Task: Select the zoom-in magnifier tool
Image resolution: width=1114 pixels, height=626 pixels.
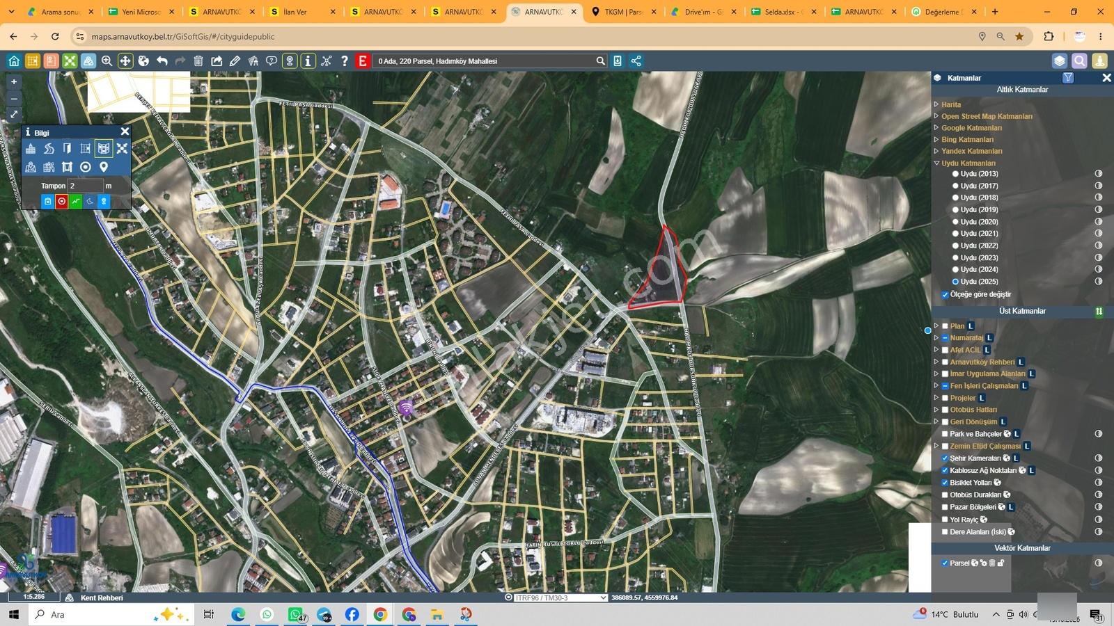Action: (x=107, y=61)
